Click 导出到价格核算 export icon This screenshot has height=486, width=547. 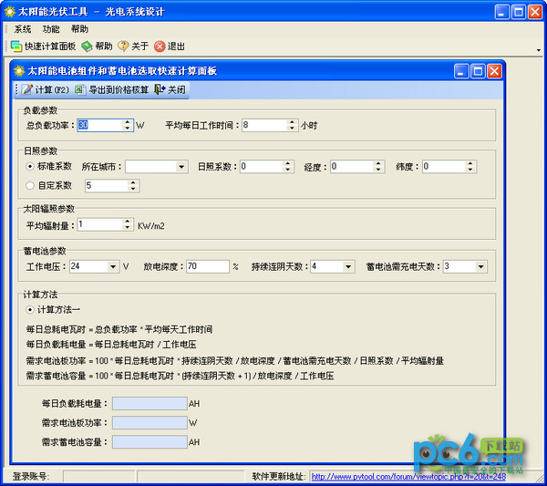(x=80, y=89)
